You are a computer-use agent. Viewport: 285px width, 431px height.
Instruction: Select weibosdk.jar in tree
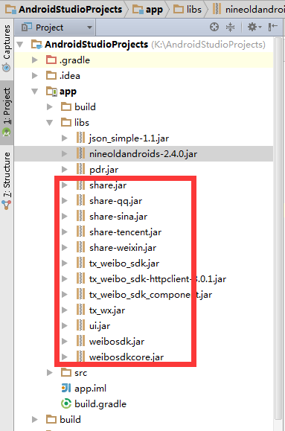[x=117, y=342]
